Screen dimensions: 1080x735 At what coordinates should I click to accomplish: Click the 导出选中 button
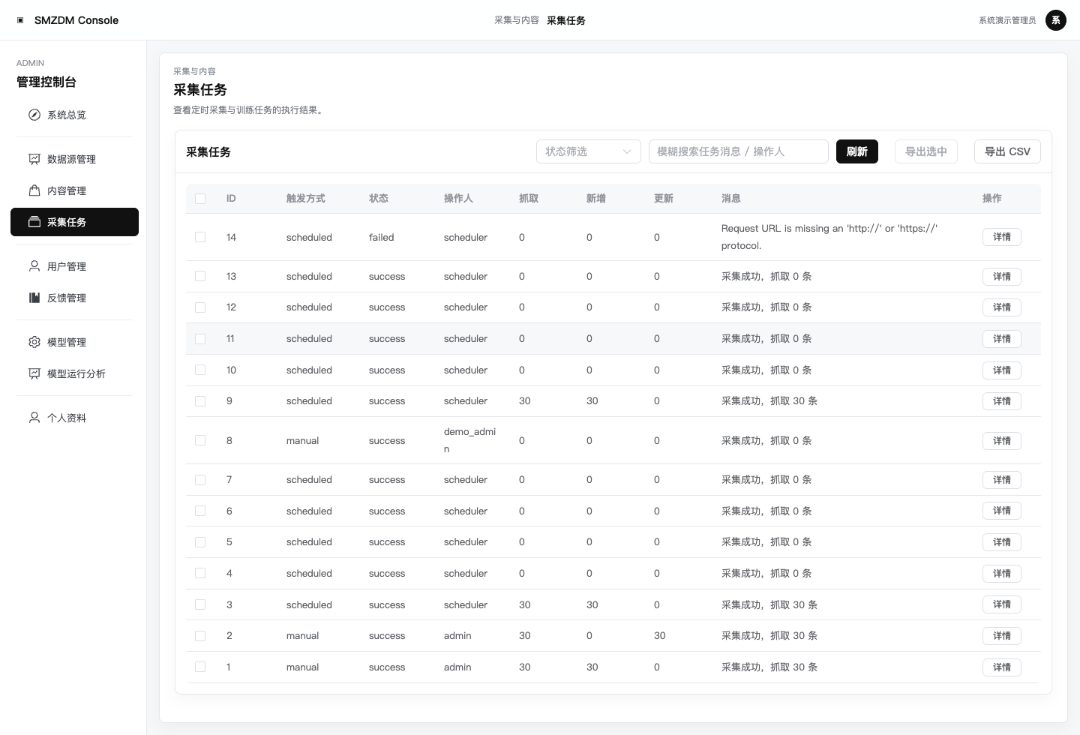926,151
